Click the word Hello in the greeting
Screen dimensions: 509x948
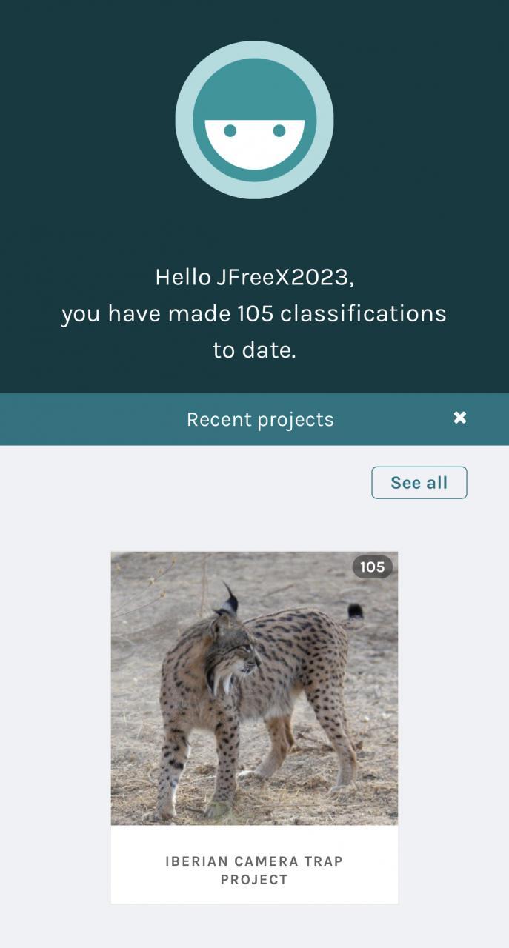click(x=183, y=277)
